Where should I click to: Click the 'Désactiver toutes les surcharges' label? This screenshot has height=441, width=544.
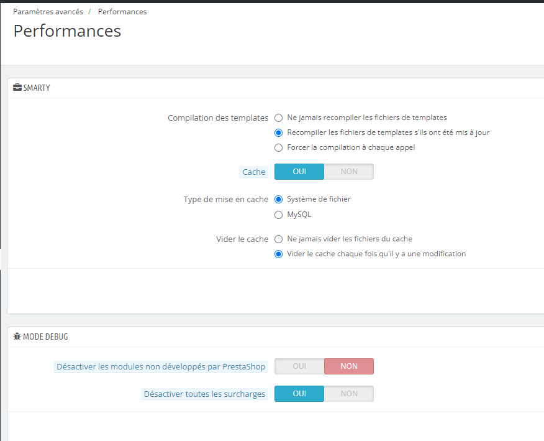[204, 394]
